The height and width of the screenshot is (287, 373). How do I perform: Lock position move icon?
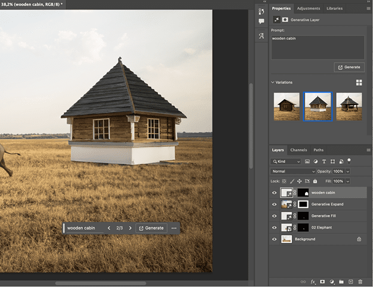pos(299,181)
